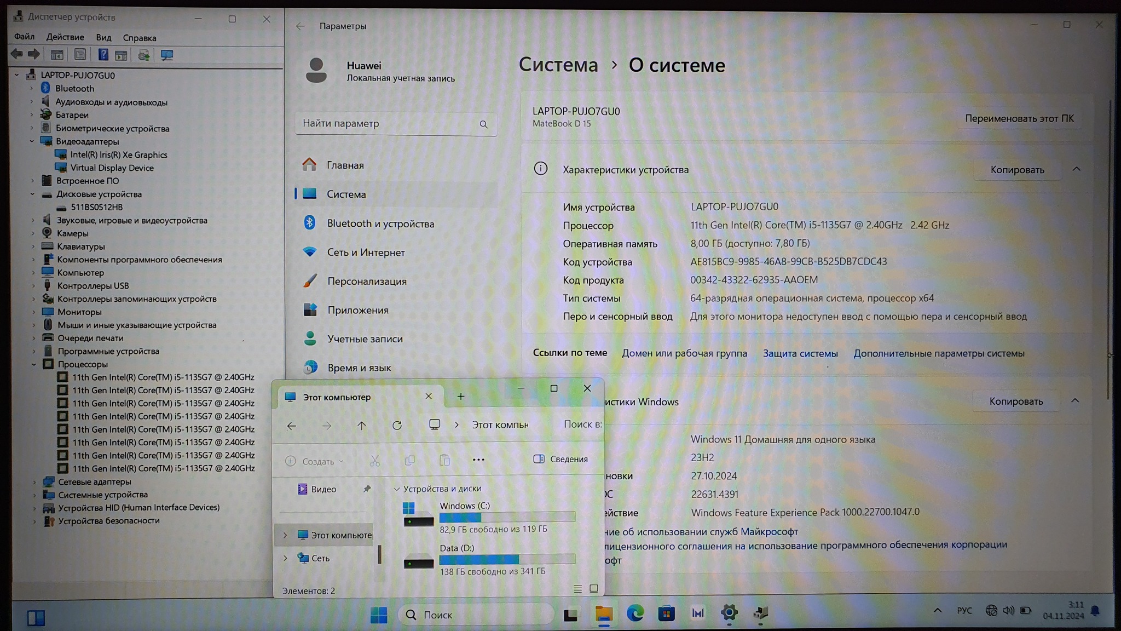Click the scan for hardware changes toolbar icon
1121x631 pixels.
(166, 55)
